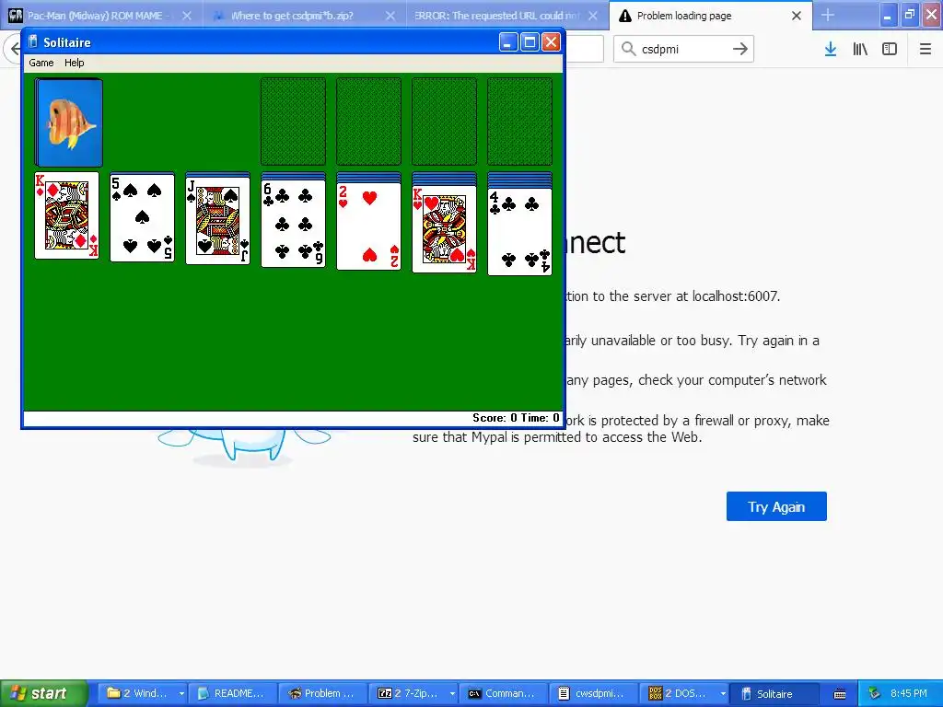Open the Help menu in Solitaire
This screenshot has width=943, height=707.
coord(74,63)
